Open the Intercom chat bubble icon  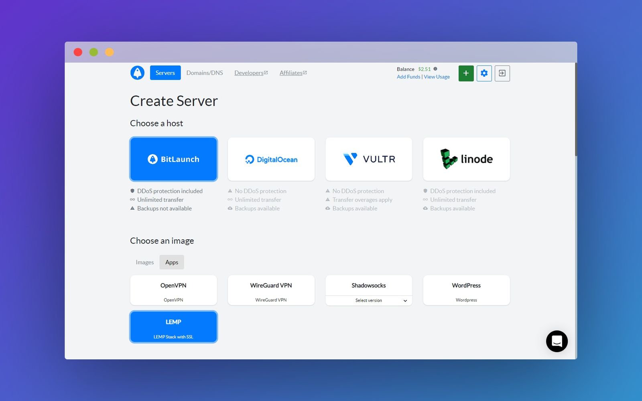(557, 341)
